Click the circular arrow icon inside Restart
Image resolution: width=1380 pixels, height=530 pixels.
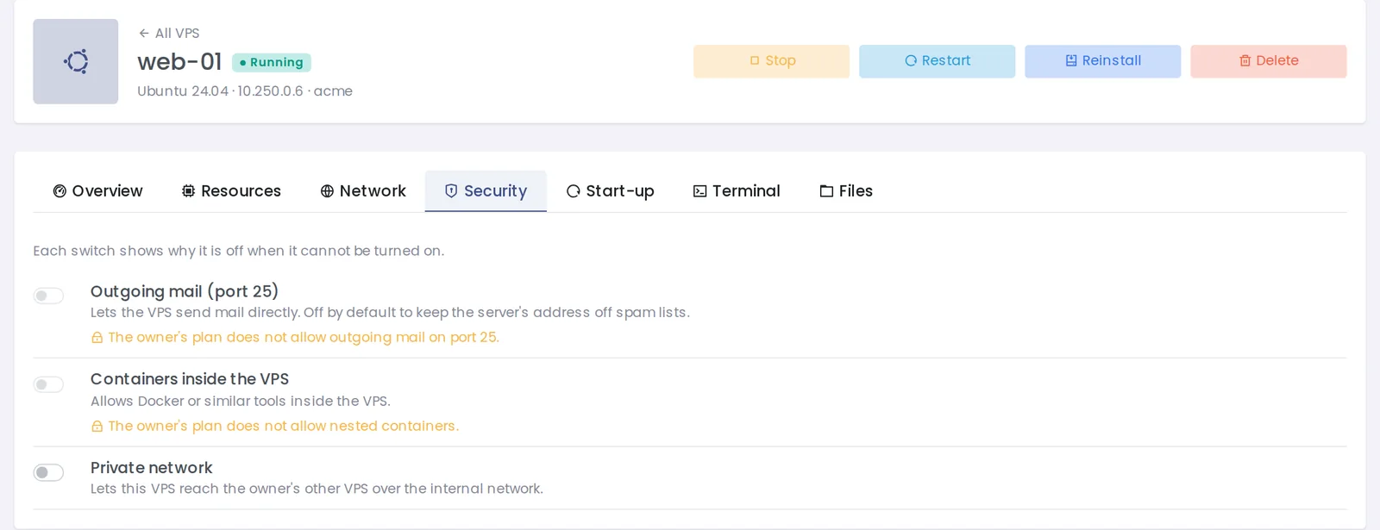911,61
